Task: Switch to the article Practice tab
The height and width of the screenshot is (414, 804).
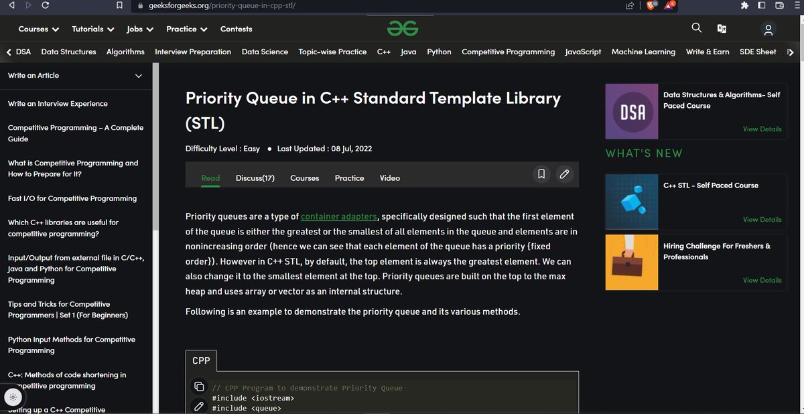Action: pyautogui.click(x=350, y=178)
